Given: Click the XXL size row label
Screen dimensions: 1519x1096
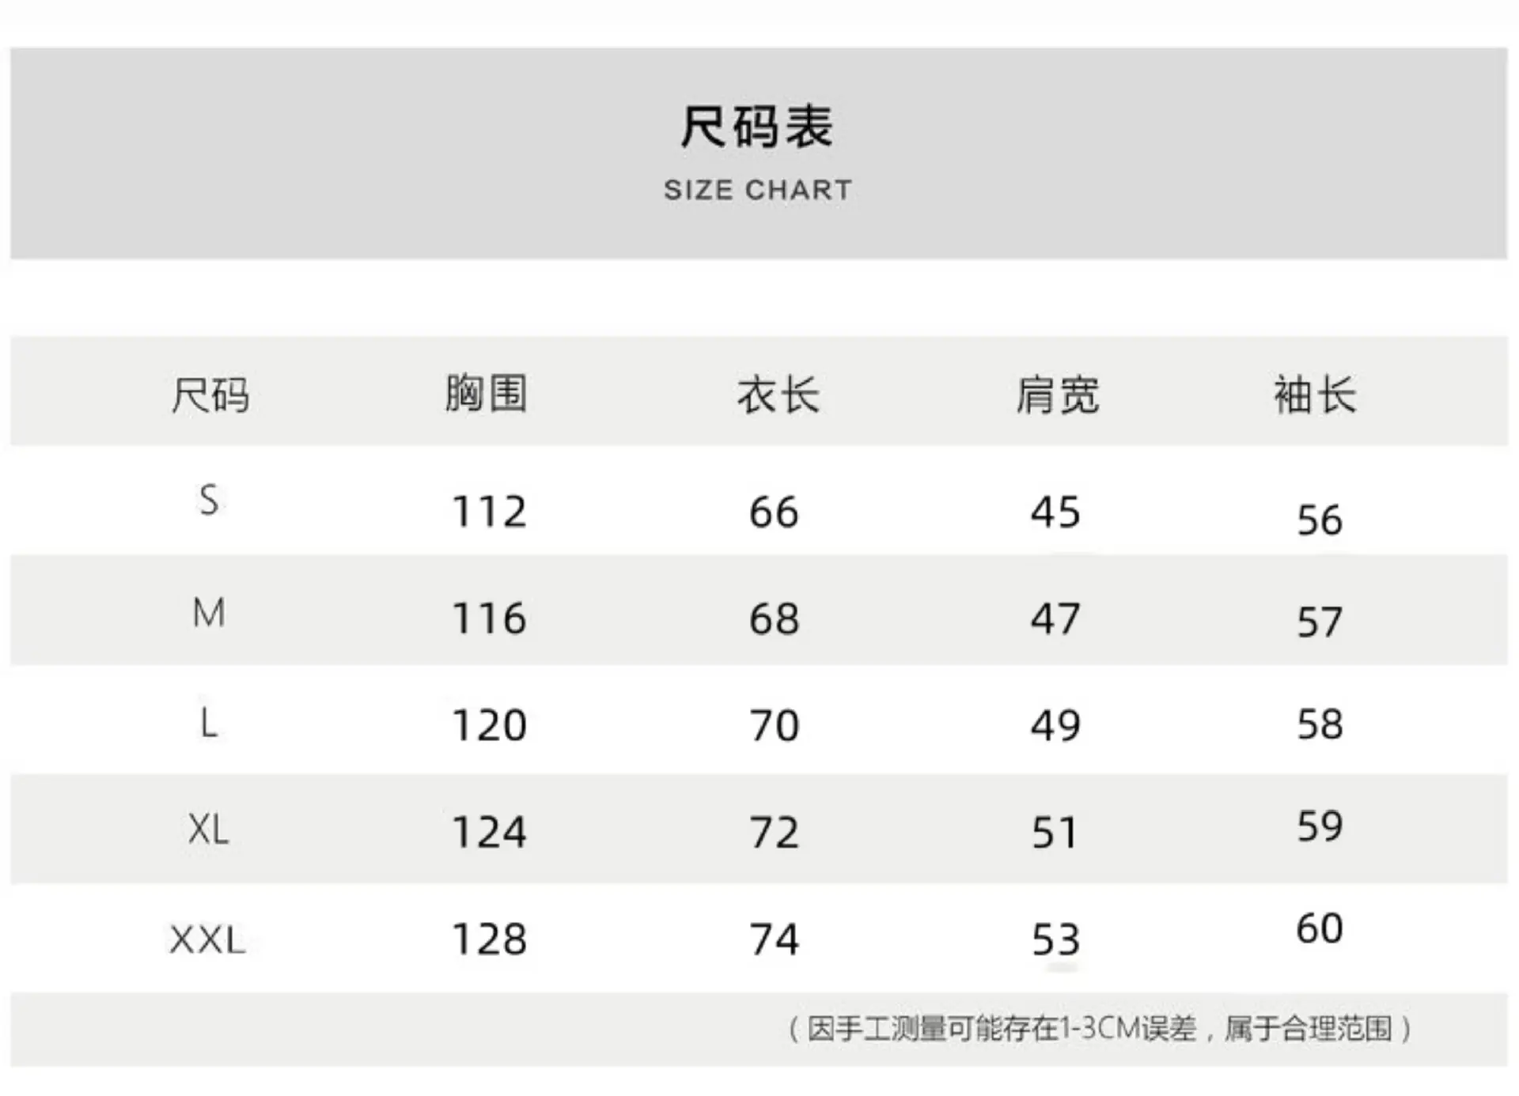Looking at the screenshot, I should [207, 939].
